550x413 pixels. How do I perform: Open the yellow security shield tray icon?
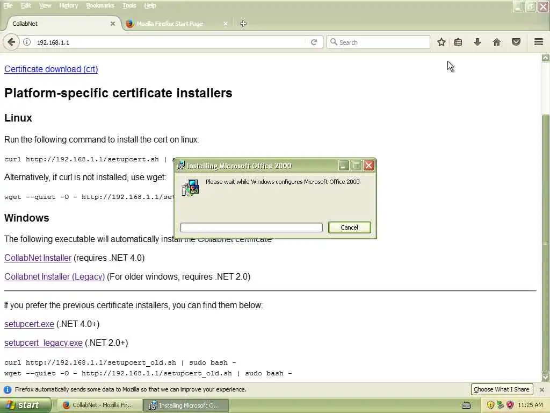(x=490, y=405)
